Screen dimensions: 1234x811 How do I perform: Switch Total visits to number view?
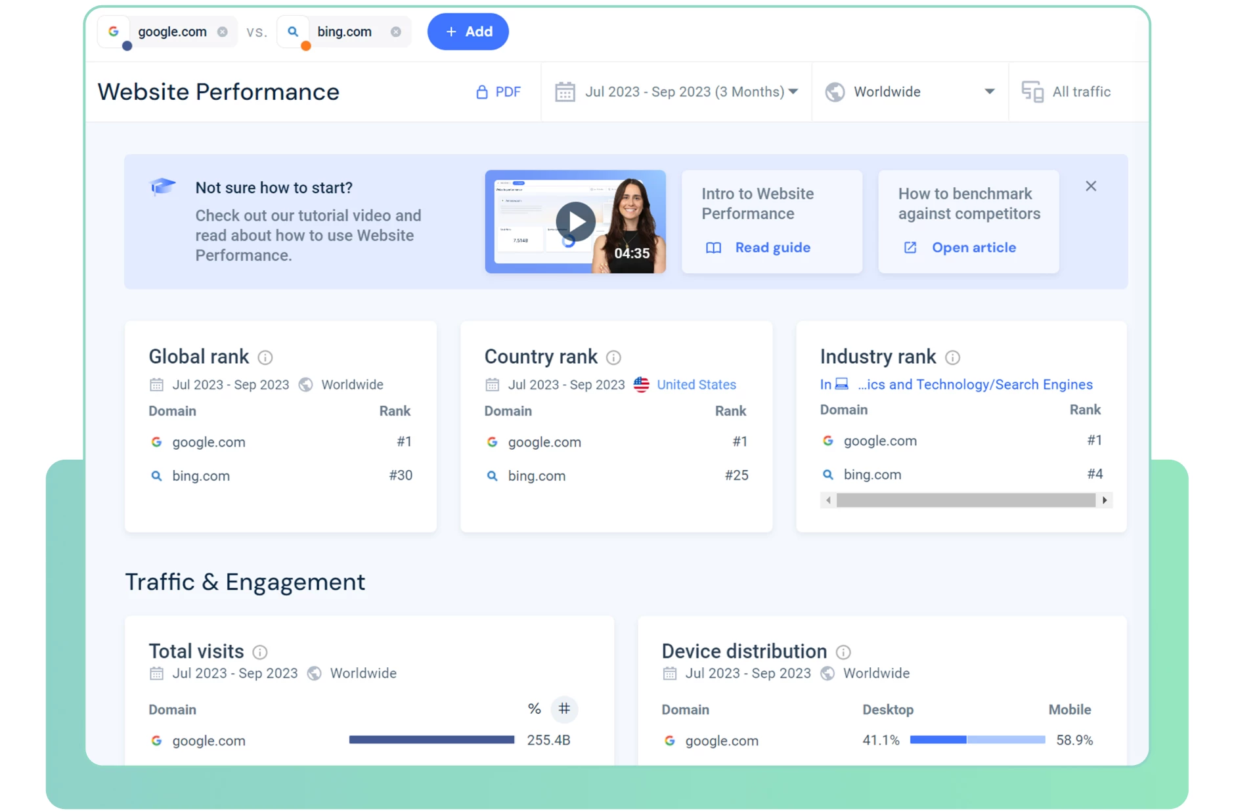[564, 709]
